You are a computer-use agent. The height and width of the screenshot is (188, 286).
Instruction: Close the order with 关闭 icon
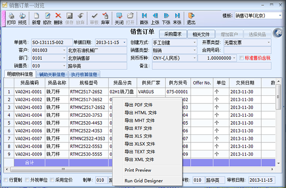pyautogui.click(x=119, y=16)
